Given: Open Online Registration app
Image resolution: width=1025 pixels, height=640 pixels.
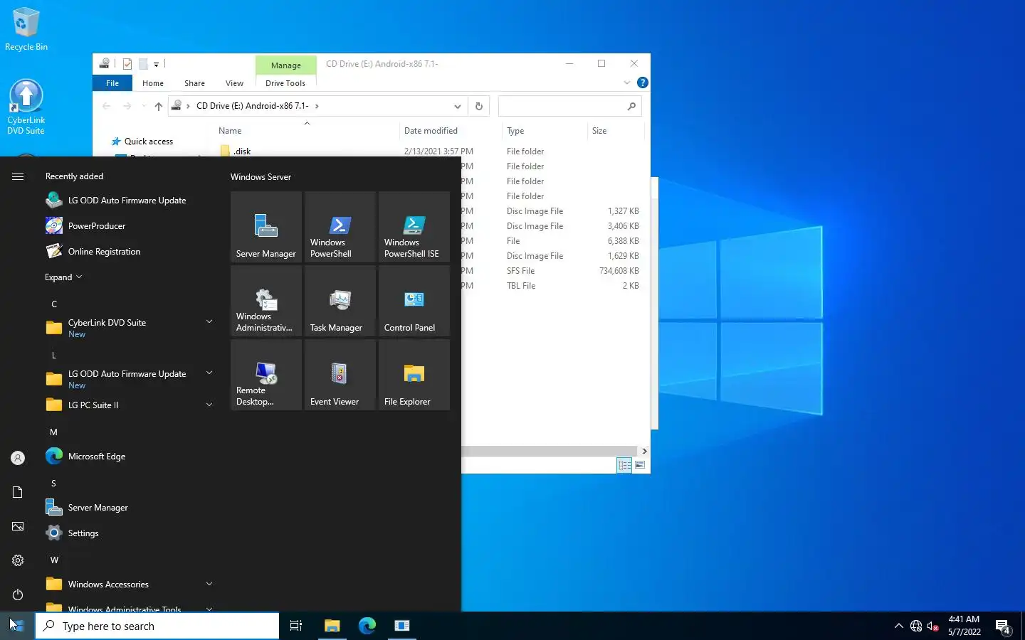Looking at the screenshot, I should [128, 252].
